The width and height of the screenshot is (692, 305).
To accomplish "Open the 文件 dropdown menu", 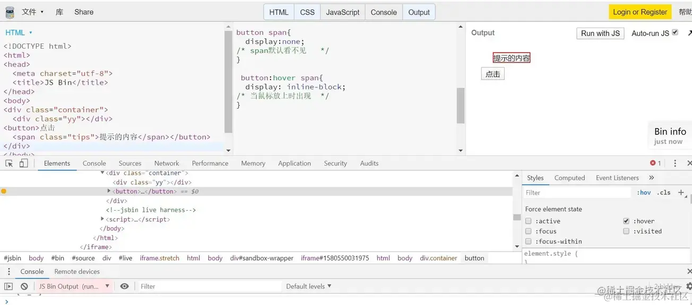I will [x=32, y=12].
